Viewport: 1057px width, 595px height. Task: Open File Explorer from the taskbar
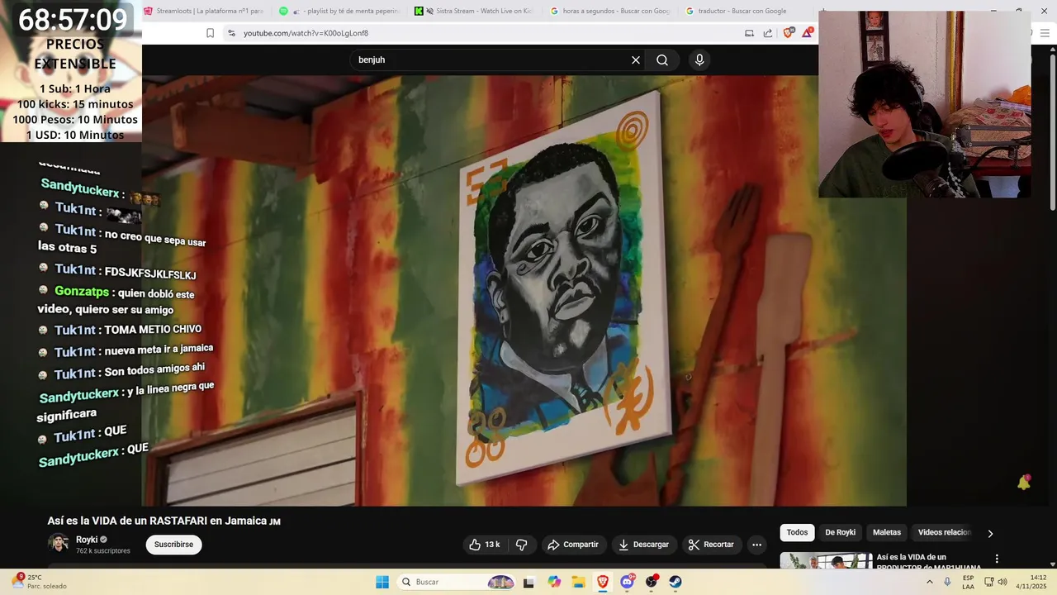pos(578,582)
